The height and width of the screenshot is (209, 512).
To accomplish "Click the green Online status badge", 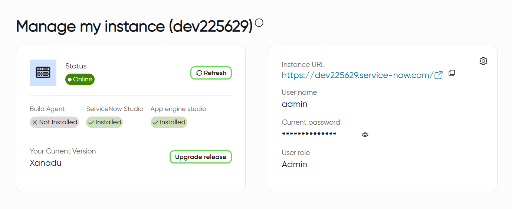I will pyautogui.click(x=80, y=80).
